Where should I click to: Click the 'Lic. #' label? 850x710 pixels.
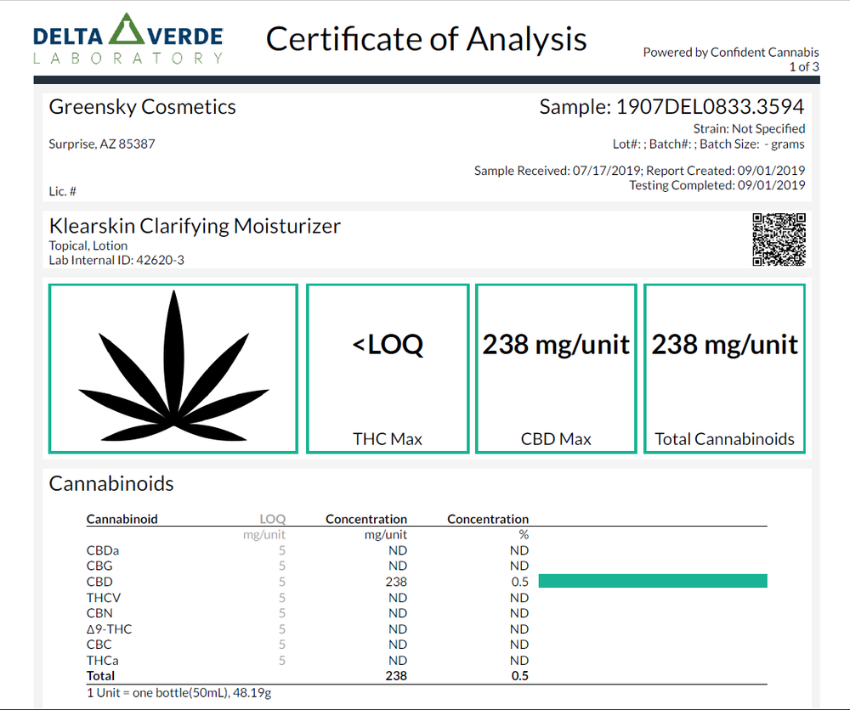click(63, 191)
